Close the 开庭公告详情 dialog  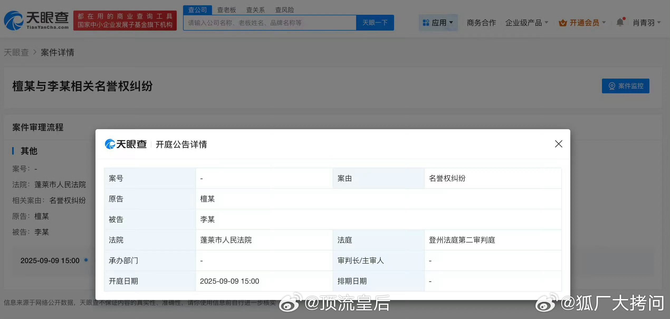pyautogui.click(x=558, y=144)
